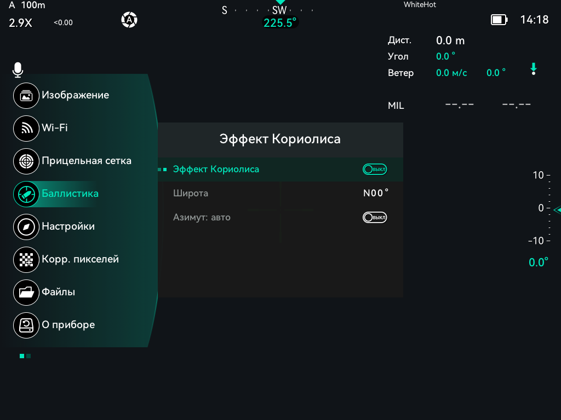561x420 pixels.
Task: Select the Корр. пикселей menu label
Action: click(80, 259)
